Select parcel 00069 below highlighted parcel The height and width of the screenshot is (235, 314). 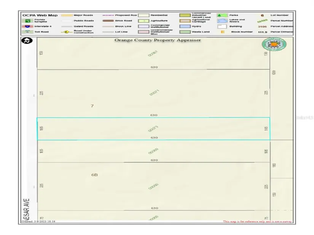153,151
